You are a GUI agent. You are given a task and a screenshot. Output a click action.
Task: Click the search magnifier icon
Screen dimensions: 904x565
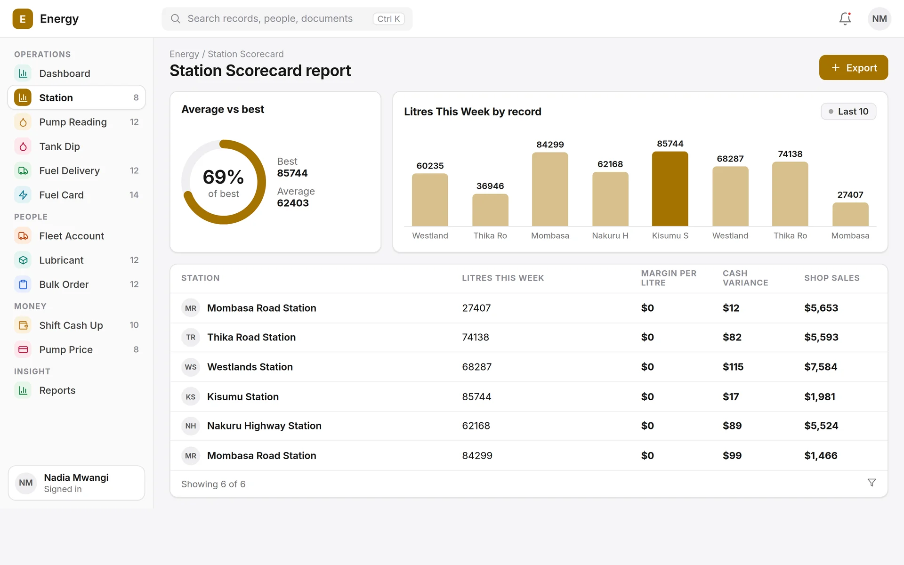(176, 19)
